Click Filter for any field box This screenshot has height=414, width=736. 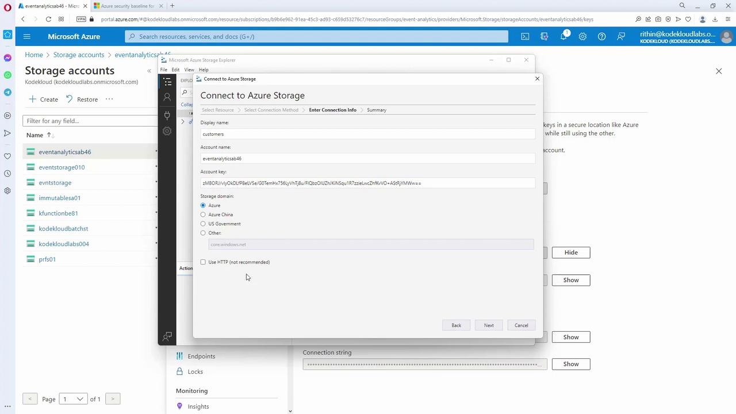coord(90,121)
